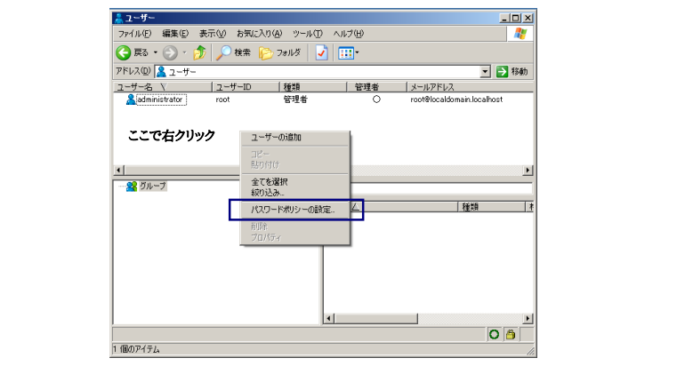Viewport: 685px width, 366px height.
Task: Click the Up folder icon
Action: pyautogui.click(x=201, y=53)
